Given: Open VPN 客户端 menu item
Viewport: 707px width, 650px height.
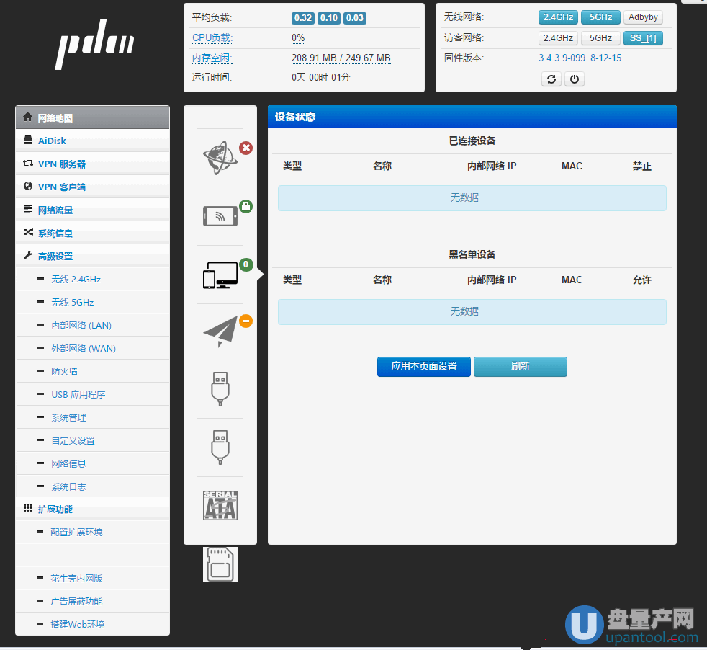Looking at the screenshot, I should tap(92, 187).
